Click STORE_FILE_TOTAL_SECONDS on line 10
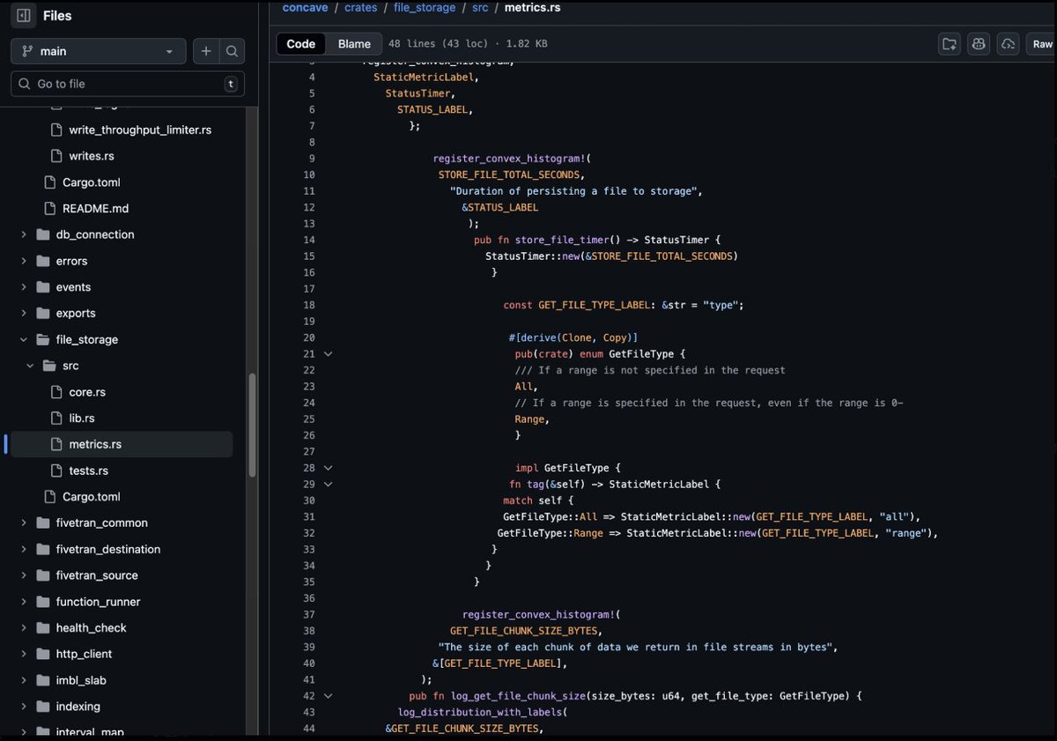 click(x=509, y=174)
